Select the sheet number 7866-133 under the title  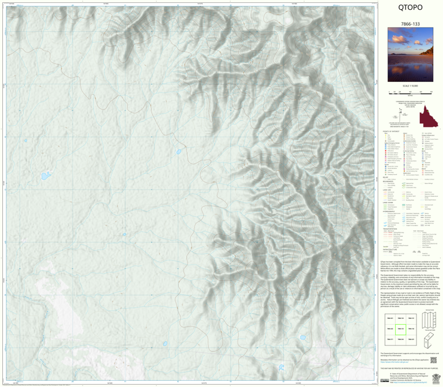click(410, 24)
